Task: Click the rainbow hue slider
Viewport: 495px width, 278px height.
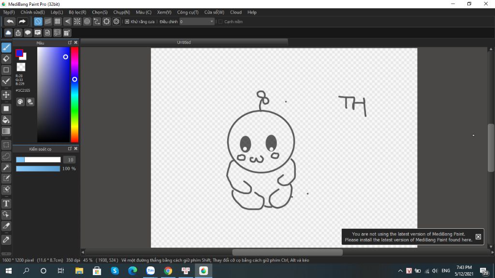Action: pos(74,97)
